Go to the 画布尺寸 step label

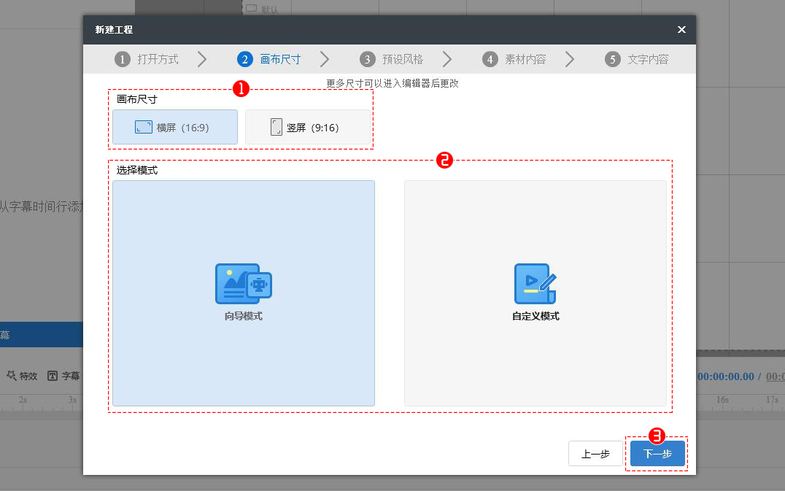(x=280, y=60)
